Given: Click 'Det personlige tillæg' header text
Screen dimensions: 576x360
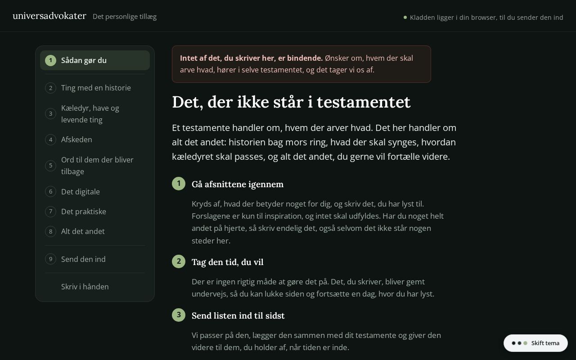Looking at the screenshot, I should click(x=125, y=17).
